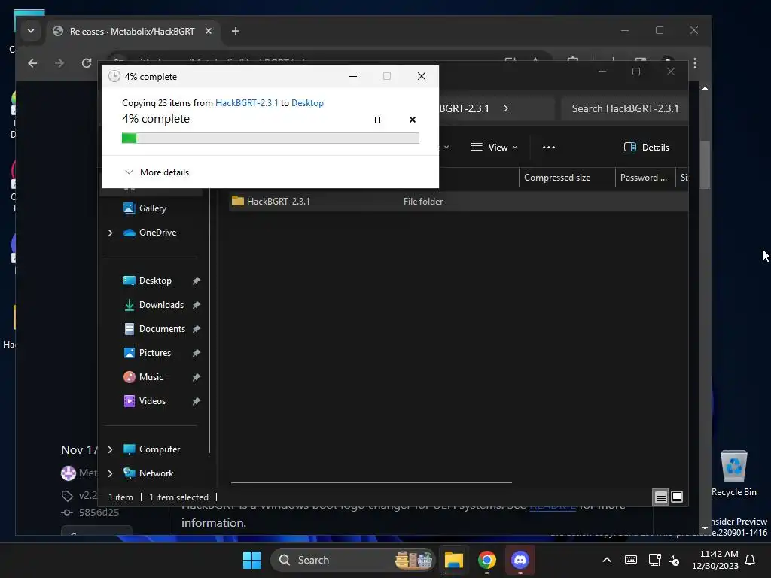
Task: Open the network status tray icon
Action: (654, 560)
